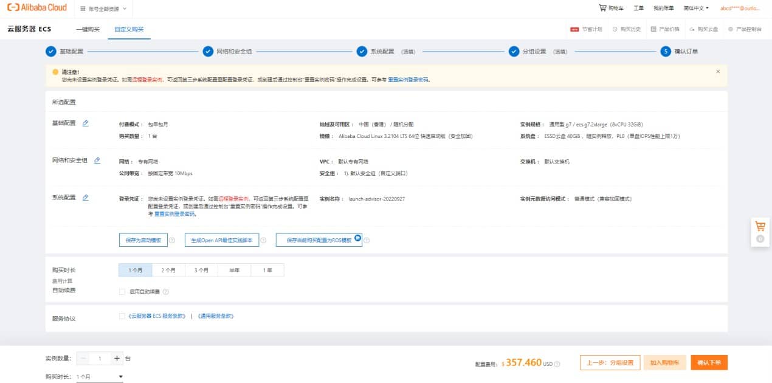Screen dimensions: 772x383
Task: Click the floating orange cart icon
Action: tap(760, 226)
